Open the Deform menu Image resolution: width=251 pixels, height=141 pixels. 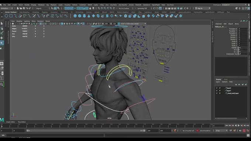[75, 5]
